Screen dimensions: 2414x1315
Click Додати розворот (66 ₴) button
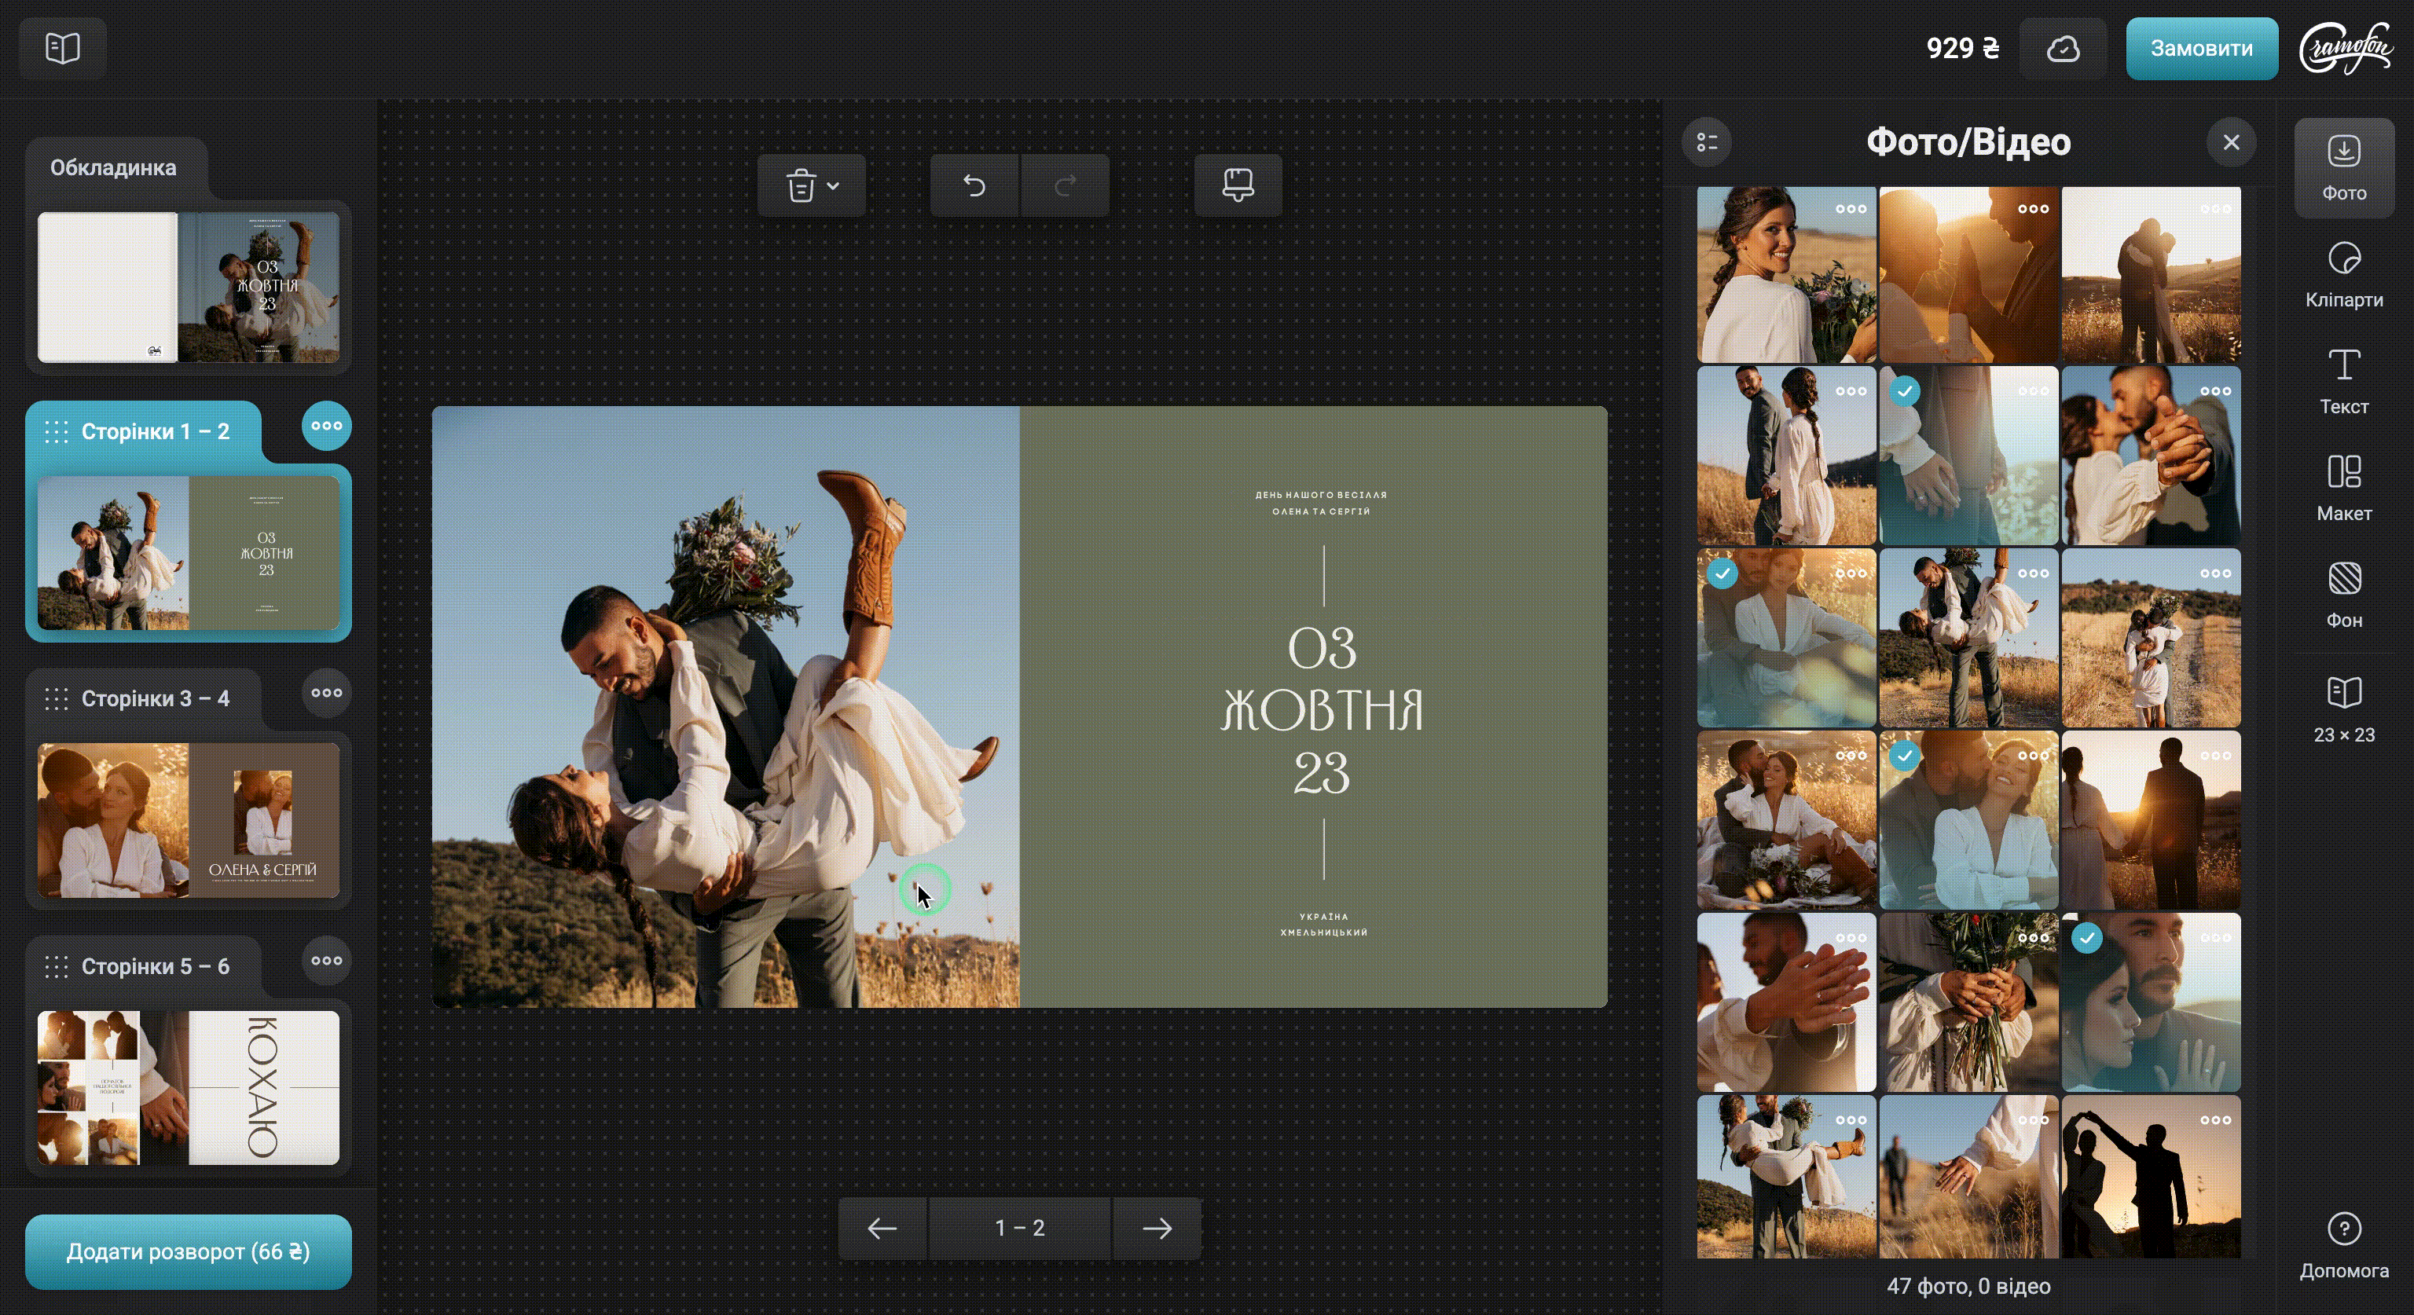point(188,1251)
